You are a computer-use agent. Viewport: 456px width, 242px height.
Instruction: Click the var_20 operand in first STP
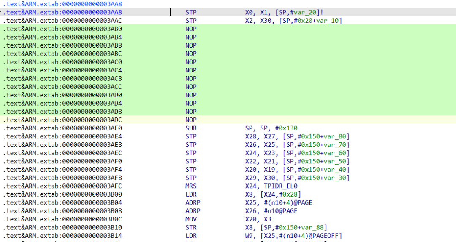(305, 12)
